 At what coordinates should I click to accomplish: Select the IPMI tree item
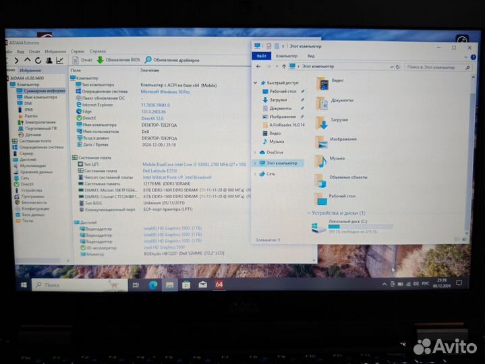(26, 109)
